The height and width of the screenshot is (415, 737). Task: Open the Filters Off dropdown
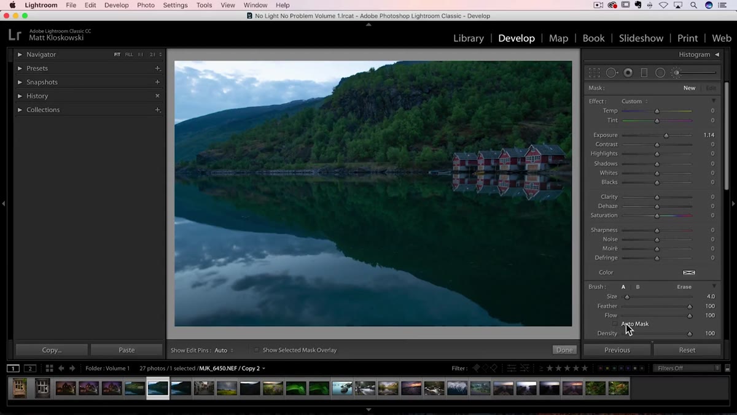(x=687, y=368)
